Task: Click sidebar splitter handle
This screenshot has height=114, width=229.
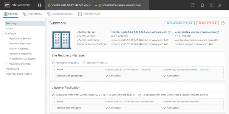Action: [x=46, y=74]
